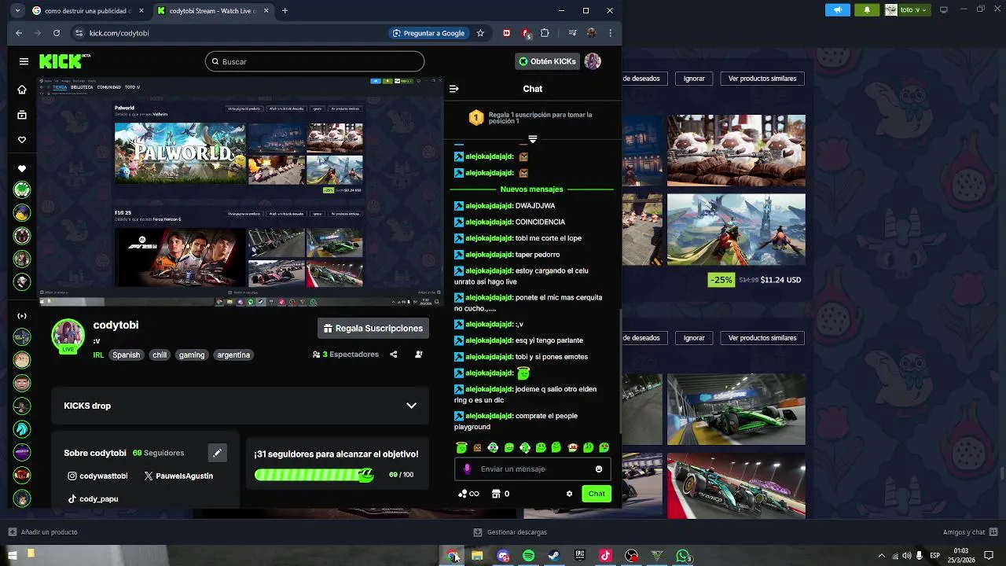The width and height of the screenshot is (1006, 566).
Task: Click the codytobi channel avatar
Action: click(68, 336)
